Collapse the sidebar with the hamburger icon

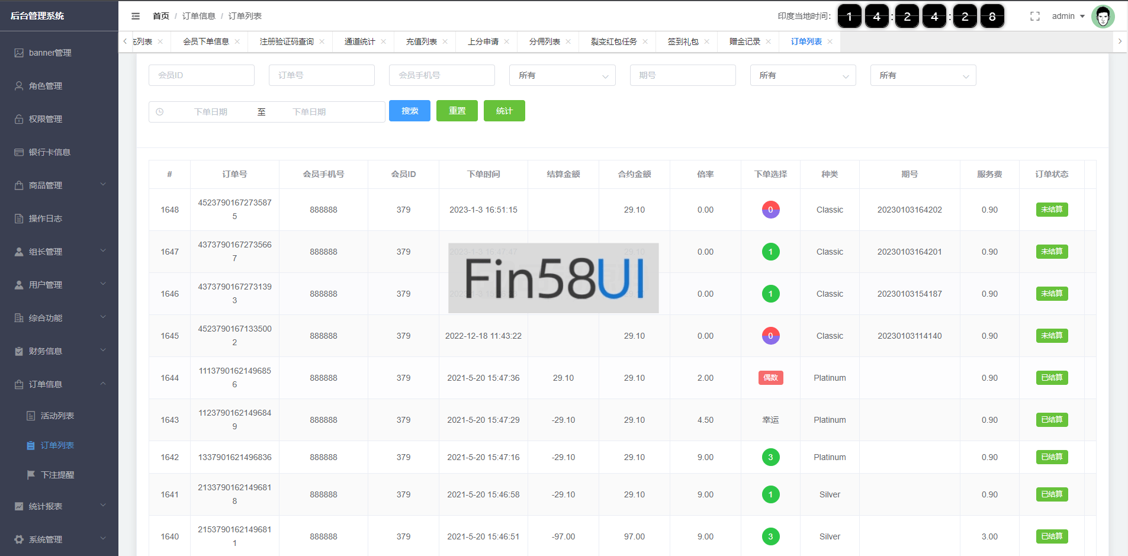pos(136,16)
